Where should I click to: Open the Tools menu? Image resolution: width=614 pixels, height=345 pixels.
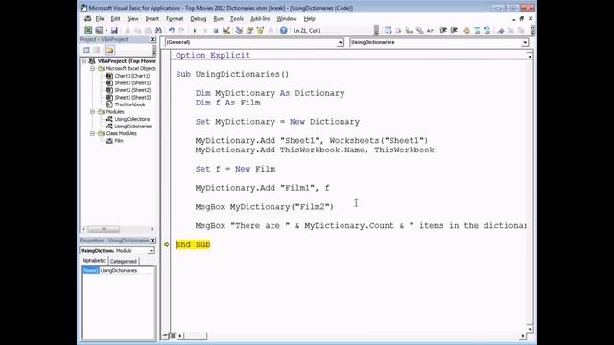click(x=237, y=19)
